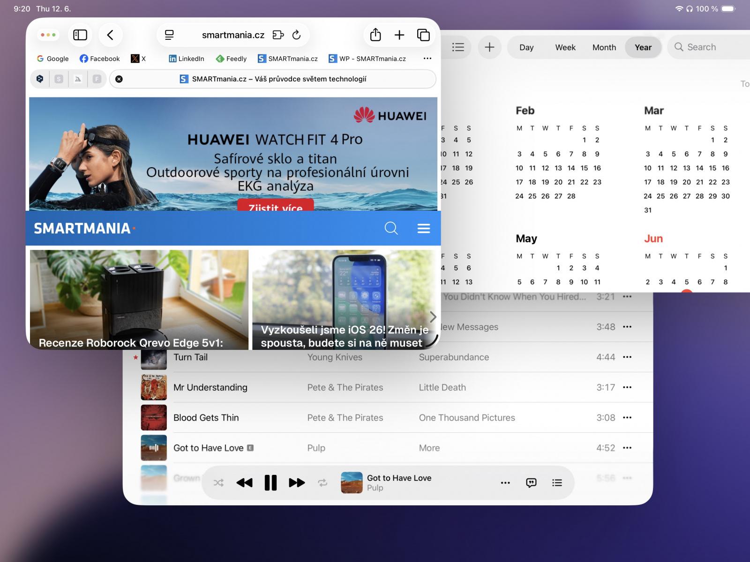Viewport: 750px width, 562px height.
Task: Toggle shuffle in the Music player
Action: click(218, 483)
